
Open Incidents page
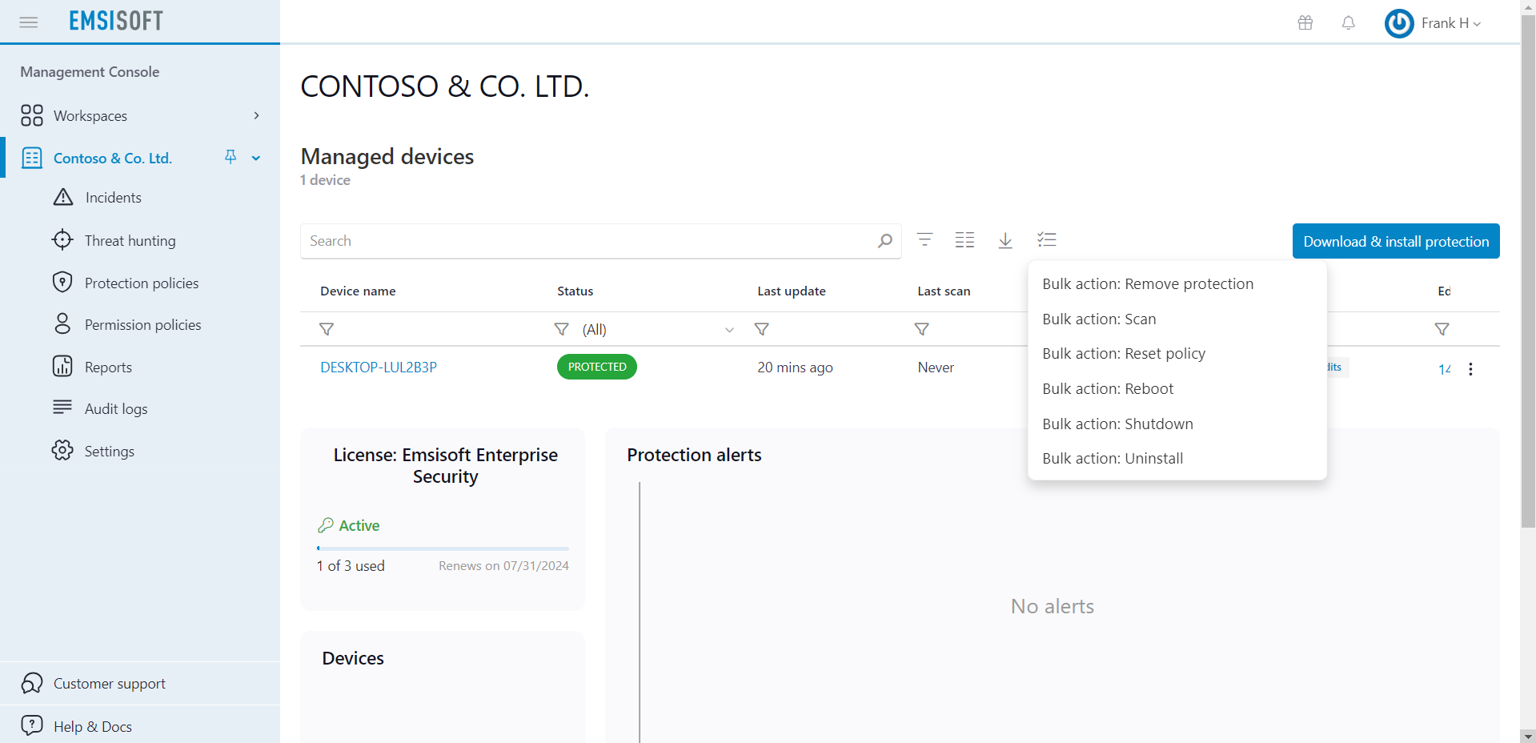(x=113, y=198)
